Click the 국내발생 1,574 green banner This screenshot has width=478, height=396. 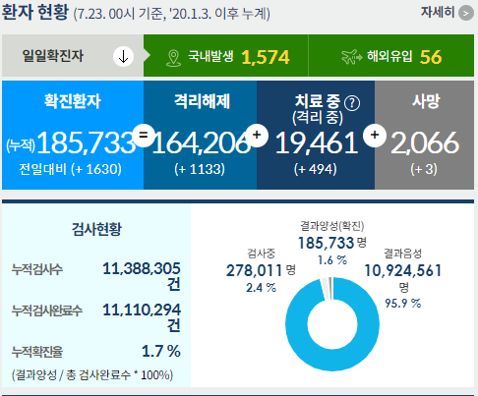point(226,56)
